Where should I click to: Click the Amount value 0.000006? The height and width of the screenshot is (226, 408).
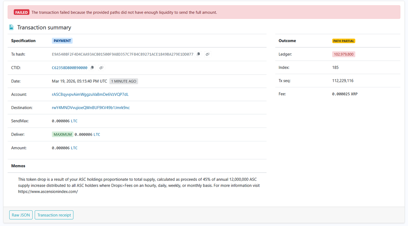pyautogui.click(x=61, y=148)
